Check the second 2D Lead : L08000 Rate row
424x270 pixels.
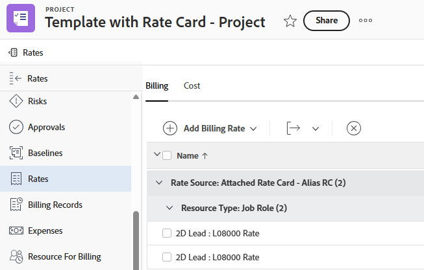pyautogui.click(x=167, y=257)
